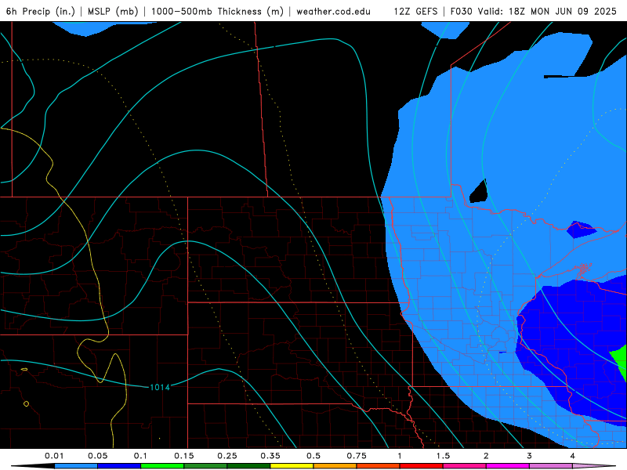Click the 0.01 legend value
The image size is (627, 470).
click(54, 456)
